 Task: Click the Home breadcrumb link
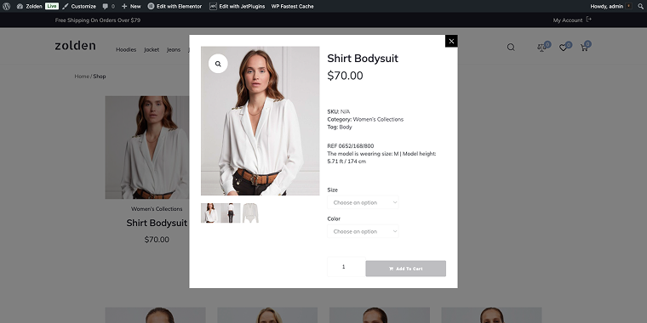click(82, 76)
